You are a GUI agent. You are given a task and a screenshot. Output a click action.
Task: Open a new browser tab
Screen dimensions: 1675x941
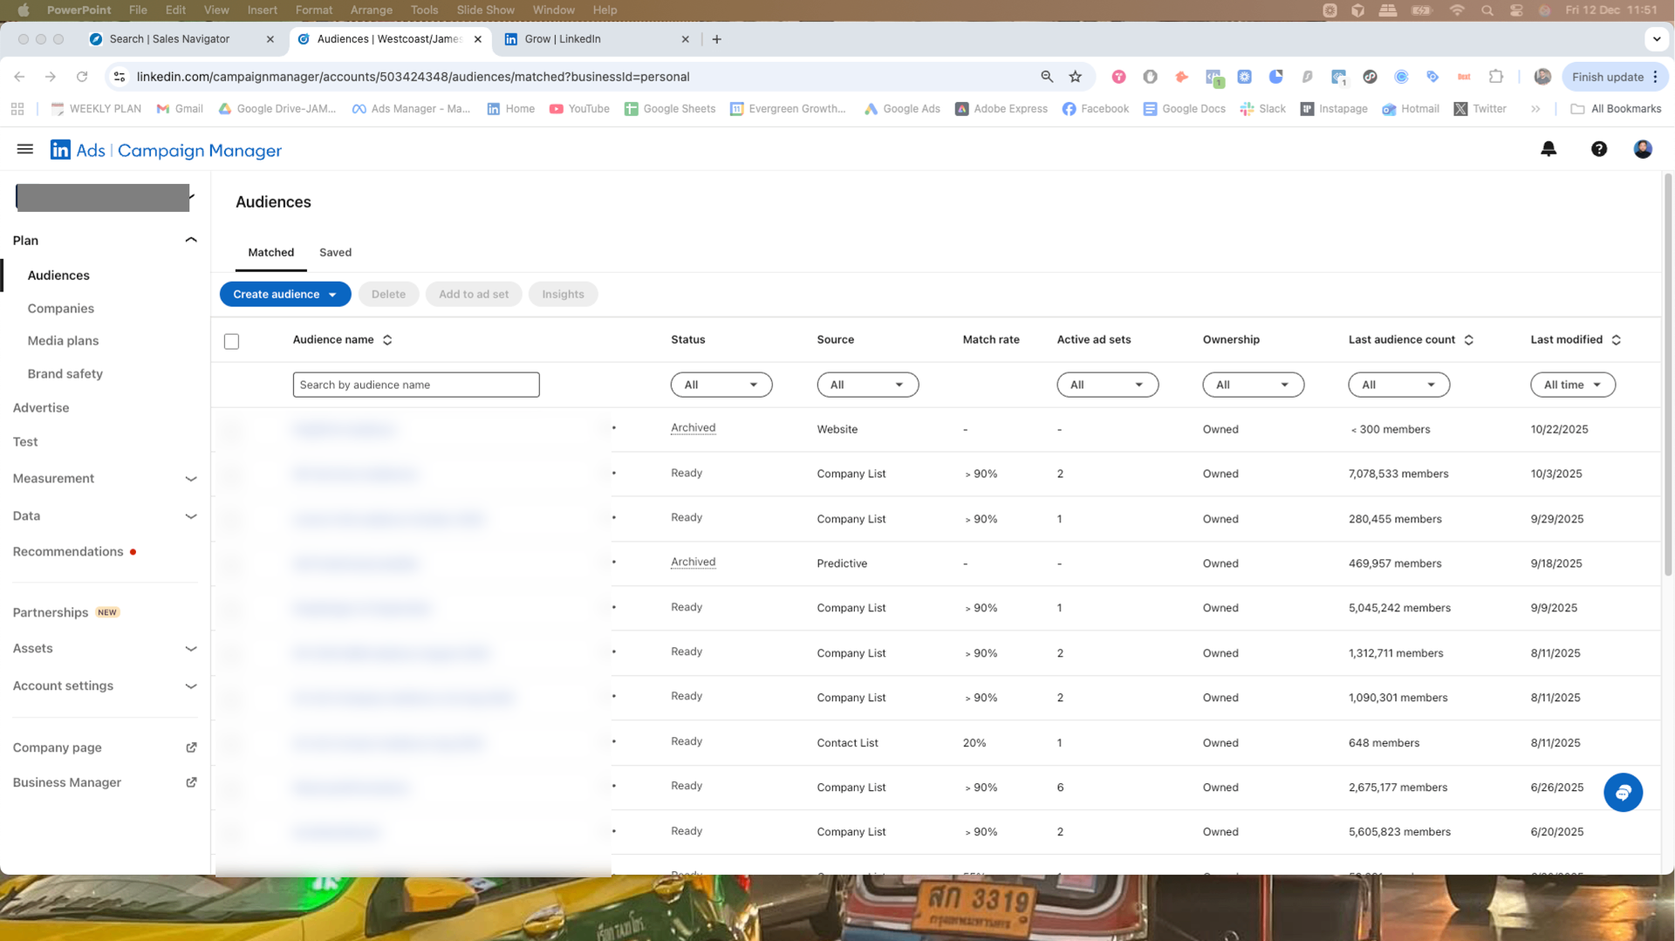(716, 39)
